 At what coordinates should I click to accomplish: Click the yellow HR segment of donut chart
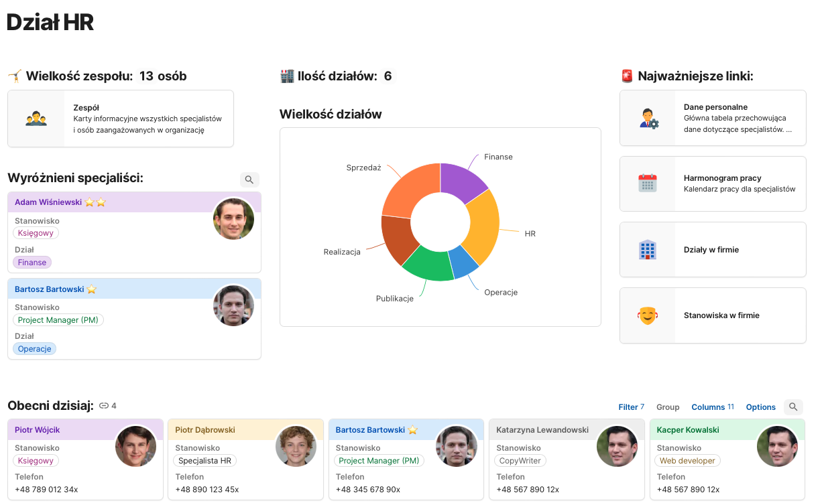coord(486,228)
